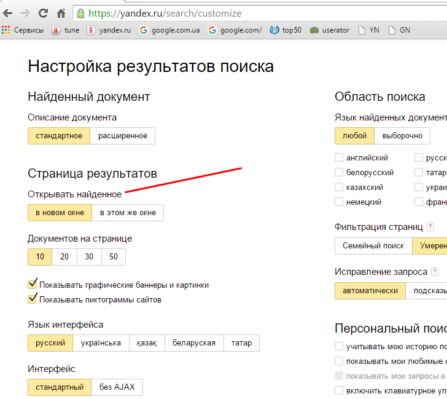Reload the page with the refresh icon
The width and height of the screenshot is (447, 399).
(43, 13)
